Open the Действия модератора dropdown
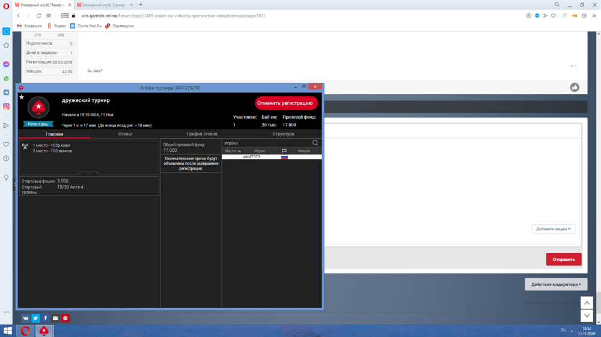The height and width of the screenshot is (337, 601). tap(555, 284)
